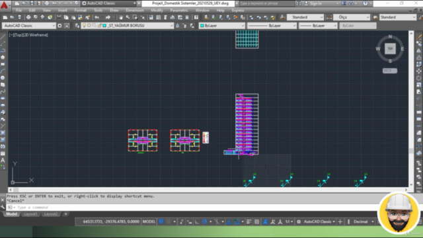Click the coordinates readout in status bar
Screen dimensions: 423x238
111,222
